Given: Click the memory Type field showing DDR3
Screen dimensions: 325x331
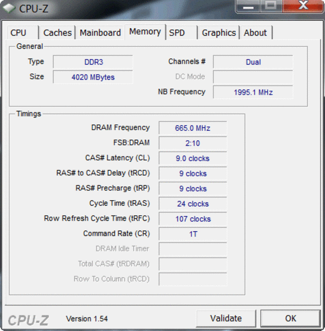Looking at the screenshot, I should [93, 62].
